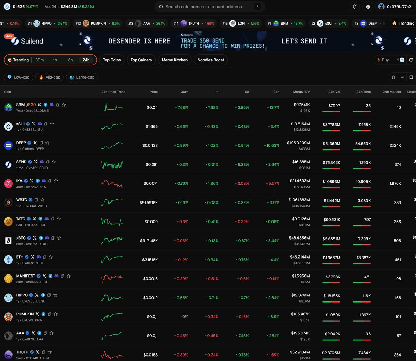Open settings gear in top header
The image size is (416, 361).
(x=368, y=7)
